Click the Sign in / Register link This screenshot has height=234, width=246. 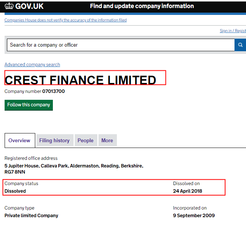click(233, 31)
